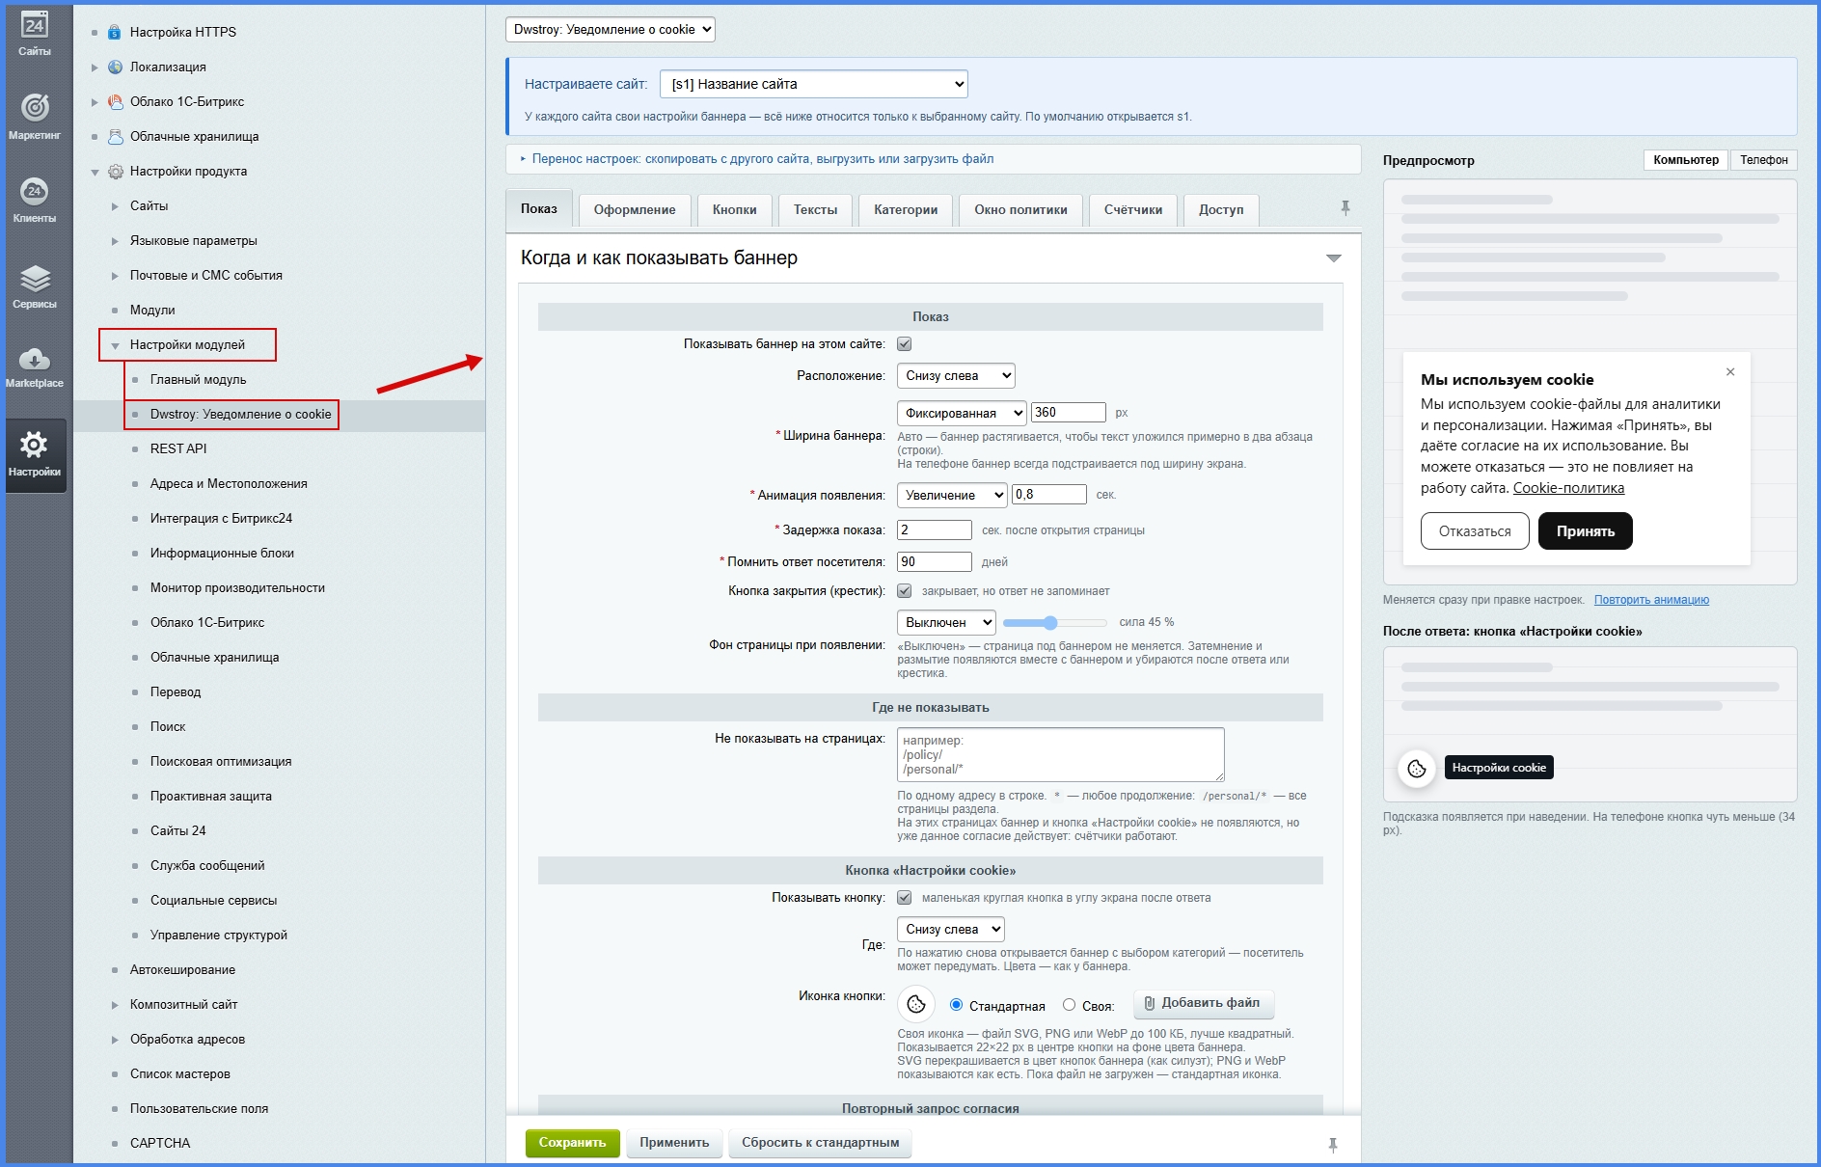The image size is (1821, 1167).
Task: Switch to the Счётчики tab
Action: click(1133, 209)
